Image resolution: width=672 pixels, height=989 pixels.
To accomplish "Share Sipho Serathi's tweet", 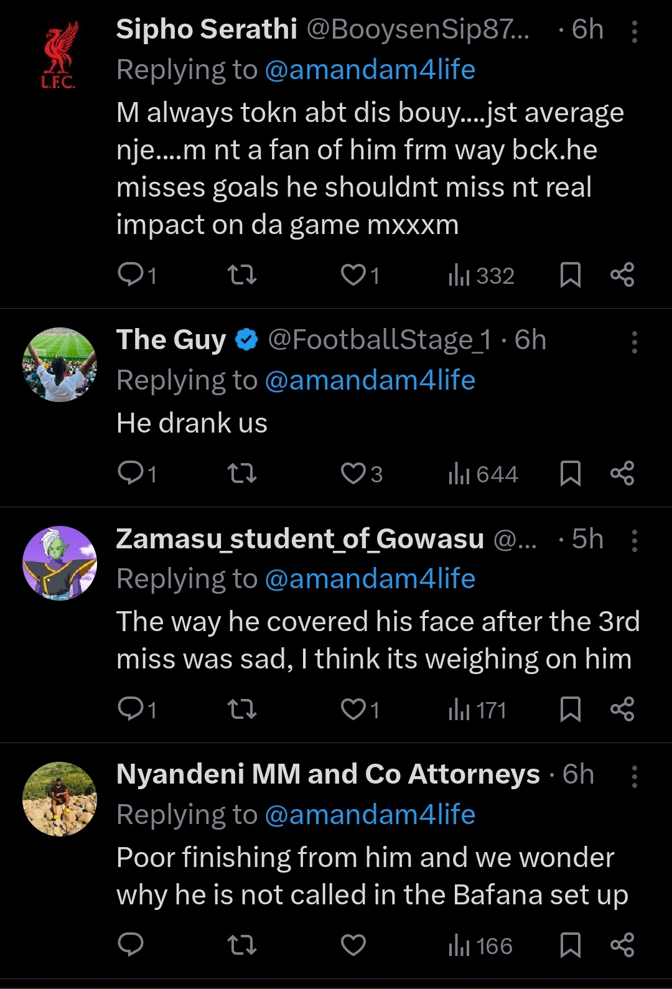I will click(x=622, y=274).
